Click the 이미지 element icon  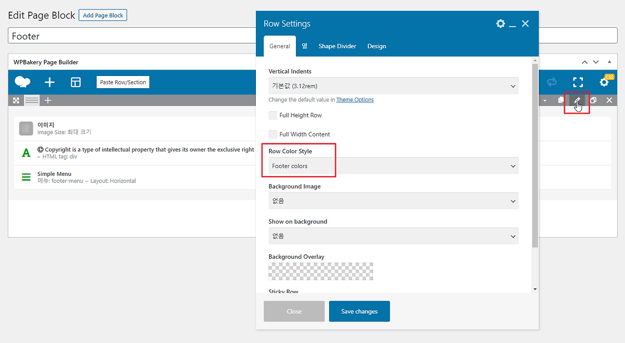(26, 129)
